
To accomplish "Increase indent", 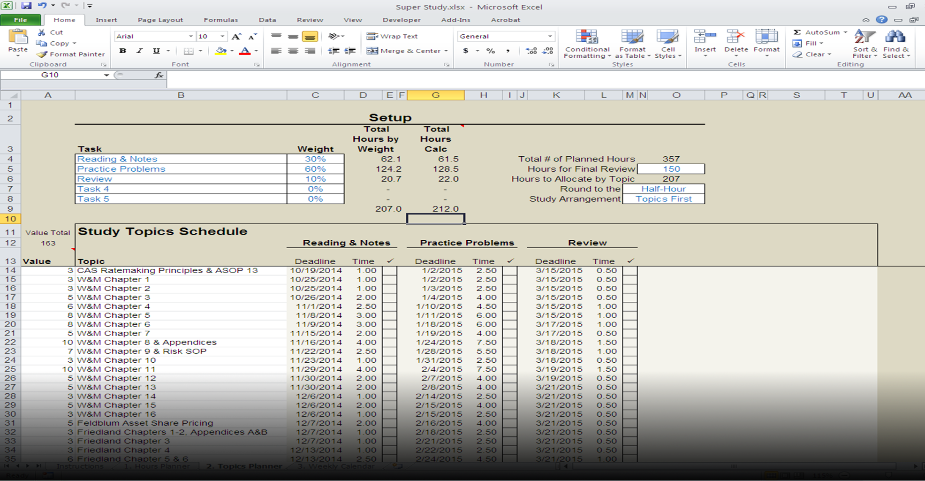I will coord(350,51).
